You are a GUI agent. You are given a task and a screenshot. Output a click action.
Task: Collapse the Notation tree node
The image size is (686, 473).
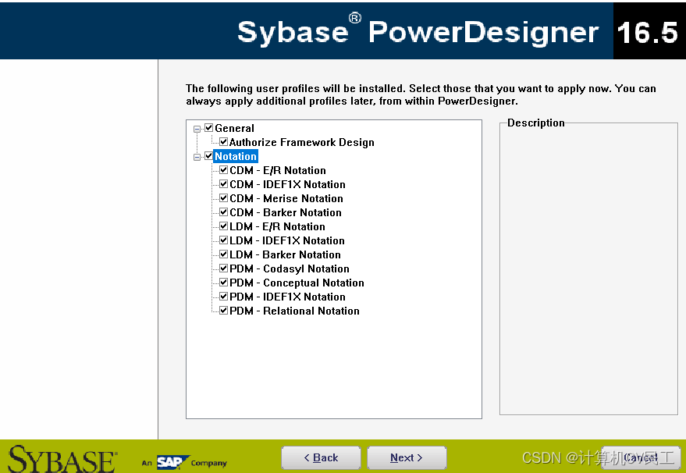[x=197, y=157]
